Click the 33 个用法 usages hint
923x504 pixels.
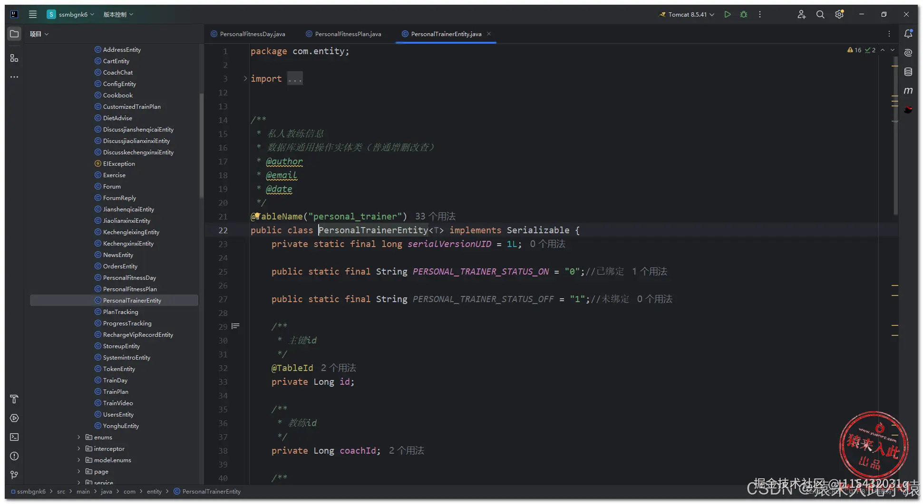point(435,216)
